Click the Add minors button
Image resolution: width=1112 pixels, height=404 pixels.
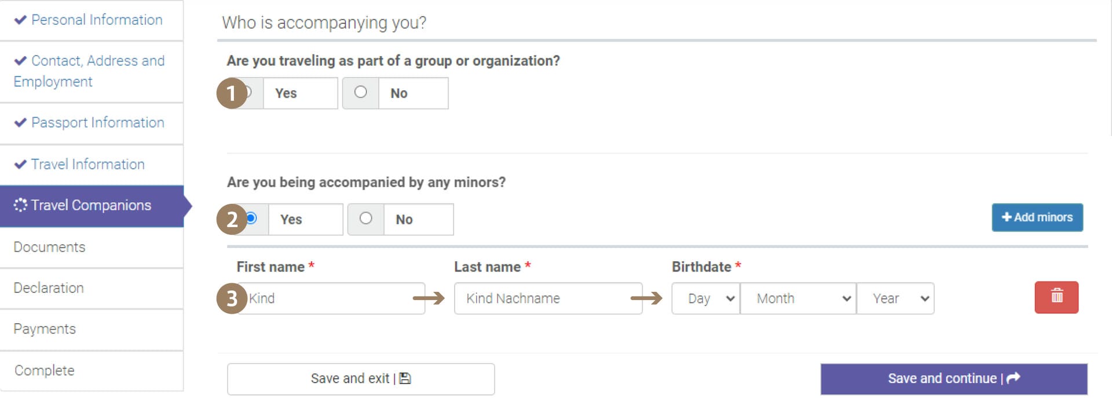pyautogui.click(x=1037, y=217)
